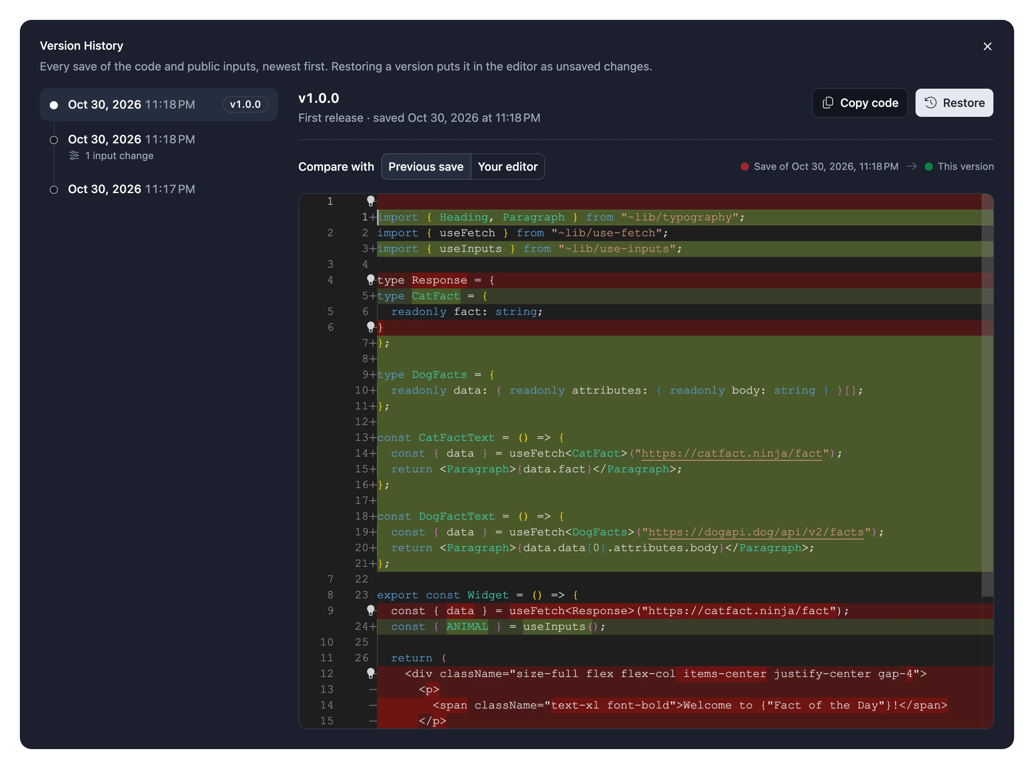Screen dimensions: 1034x769
Task: Click 'This version' legend label
Action: tap(965, 167)
